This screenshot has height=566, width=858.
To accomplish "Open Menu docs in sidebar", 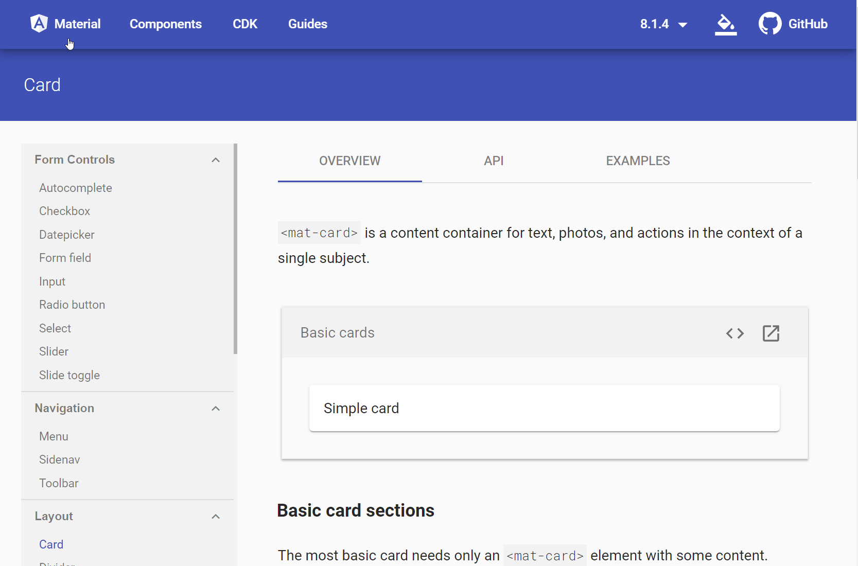I will click(x=54, y=436).
